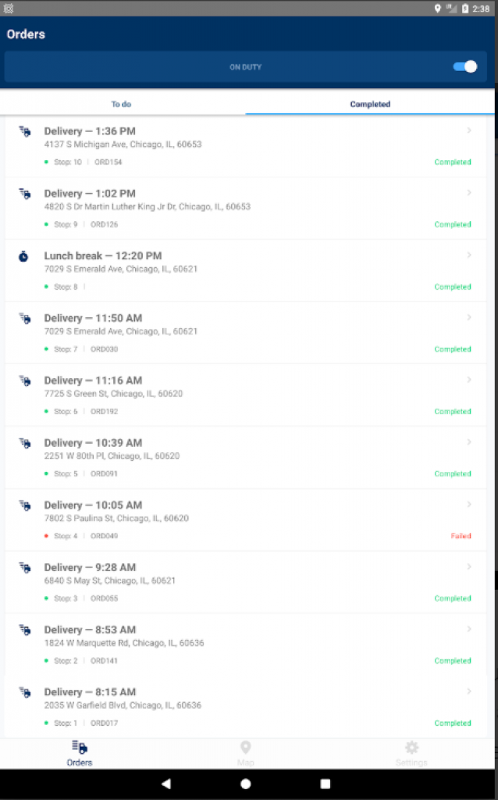Open the Map pin icon
498x800 pixels.
(x=246, y=748)
